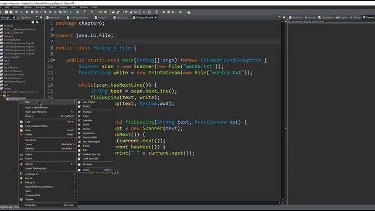Choose JUnit Test Case entry

click(96, 159)
